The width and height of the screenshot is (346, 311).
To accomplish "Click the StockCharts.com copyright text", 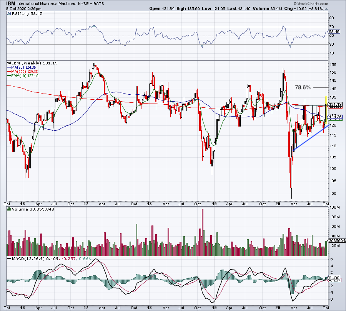I will coord(311,3).
